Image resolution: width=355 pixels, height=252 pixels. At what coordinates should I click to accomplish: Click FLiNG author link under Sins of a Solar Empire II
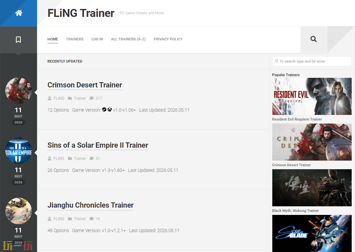[x=59, y=158]
